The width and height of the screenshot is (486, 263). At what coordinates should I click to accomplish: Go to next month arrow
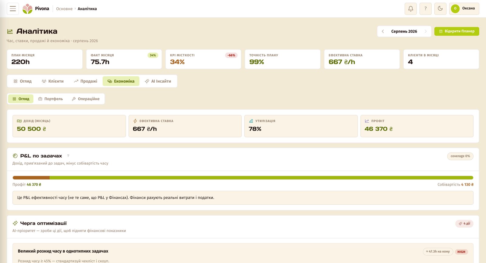pyautogui.click(x=426, y=31)
